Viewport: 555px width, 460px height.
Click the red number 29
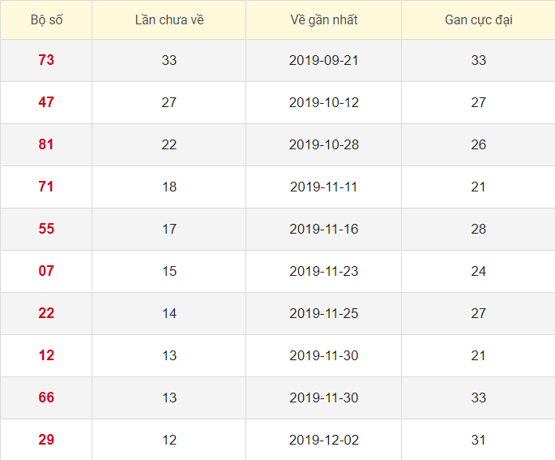(46, 440)
